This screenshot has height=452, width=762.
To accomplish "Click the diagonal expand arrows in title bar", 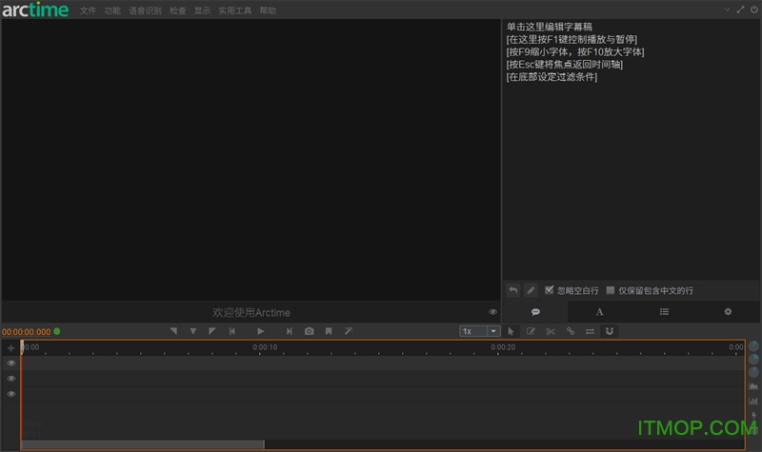I will point(740,10).
